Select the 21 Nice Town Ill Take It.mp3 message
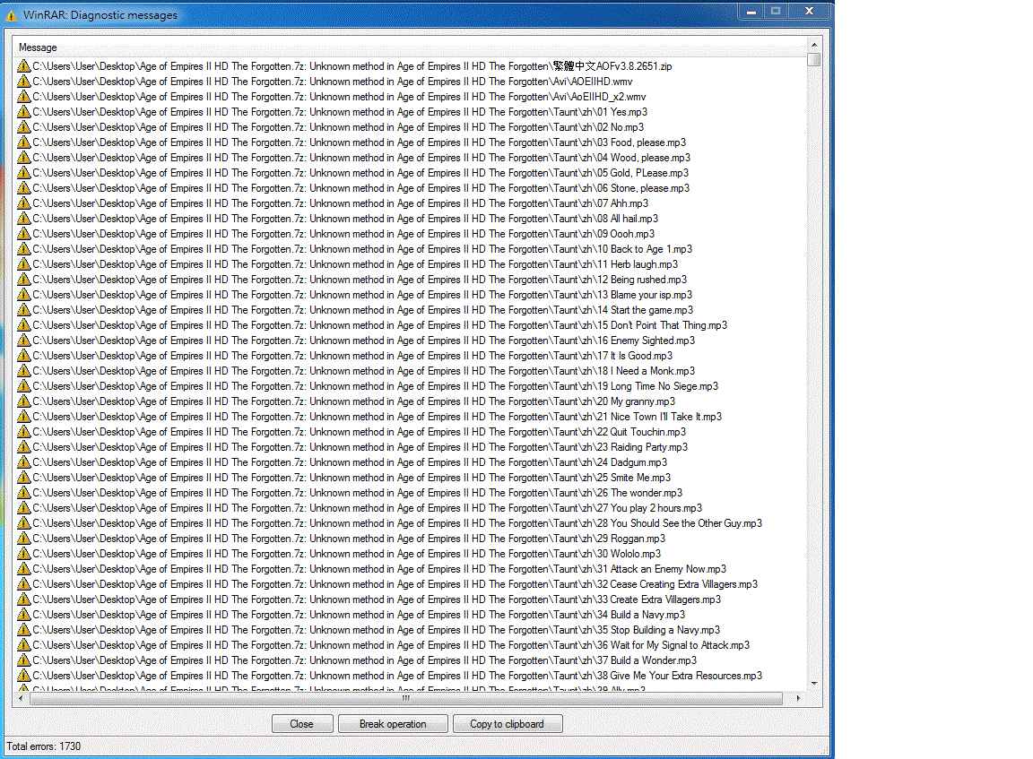The width and height of the screenshot is (1033, 759). point(369,416)
